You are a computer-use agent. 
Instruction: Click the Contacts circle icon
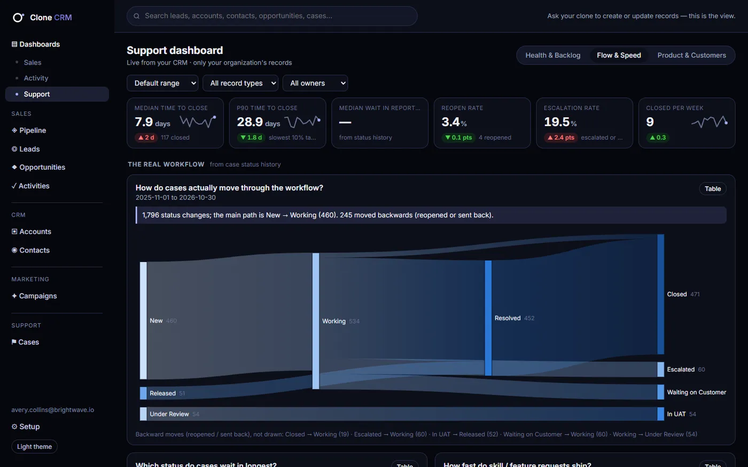tap(14, 250)
